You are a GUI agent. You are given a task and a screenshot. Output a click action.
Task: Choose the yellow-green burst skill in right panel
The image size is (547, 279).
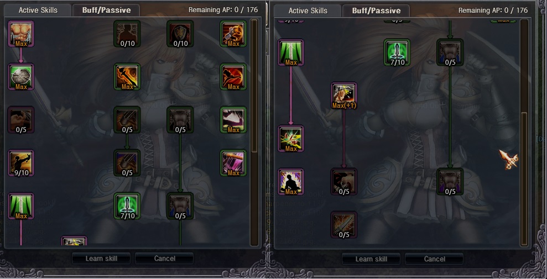coord(291,139)
